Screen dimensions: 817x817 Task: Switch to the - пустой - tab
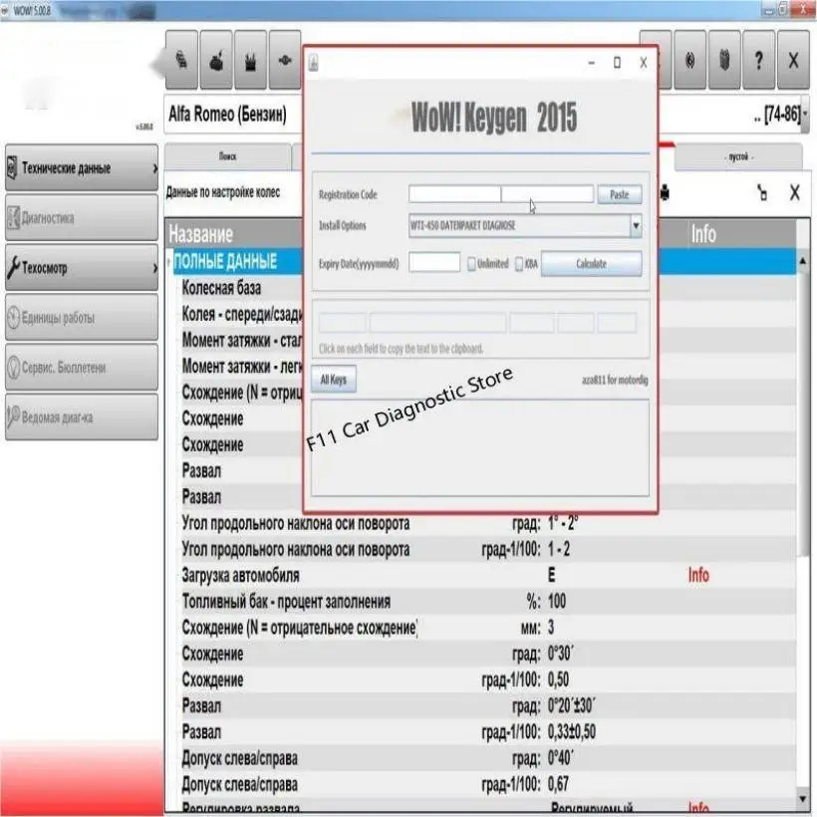tap(738, 156)
